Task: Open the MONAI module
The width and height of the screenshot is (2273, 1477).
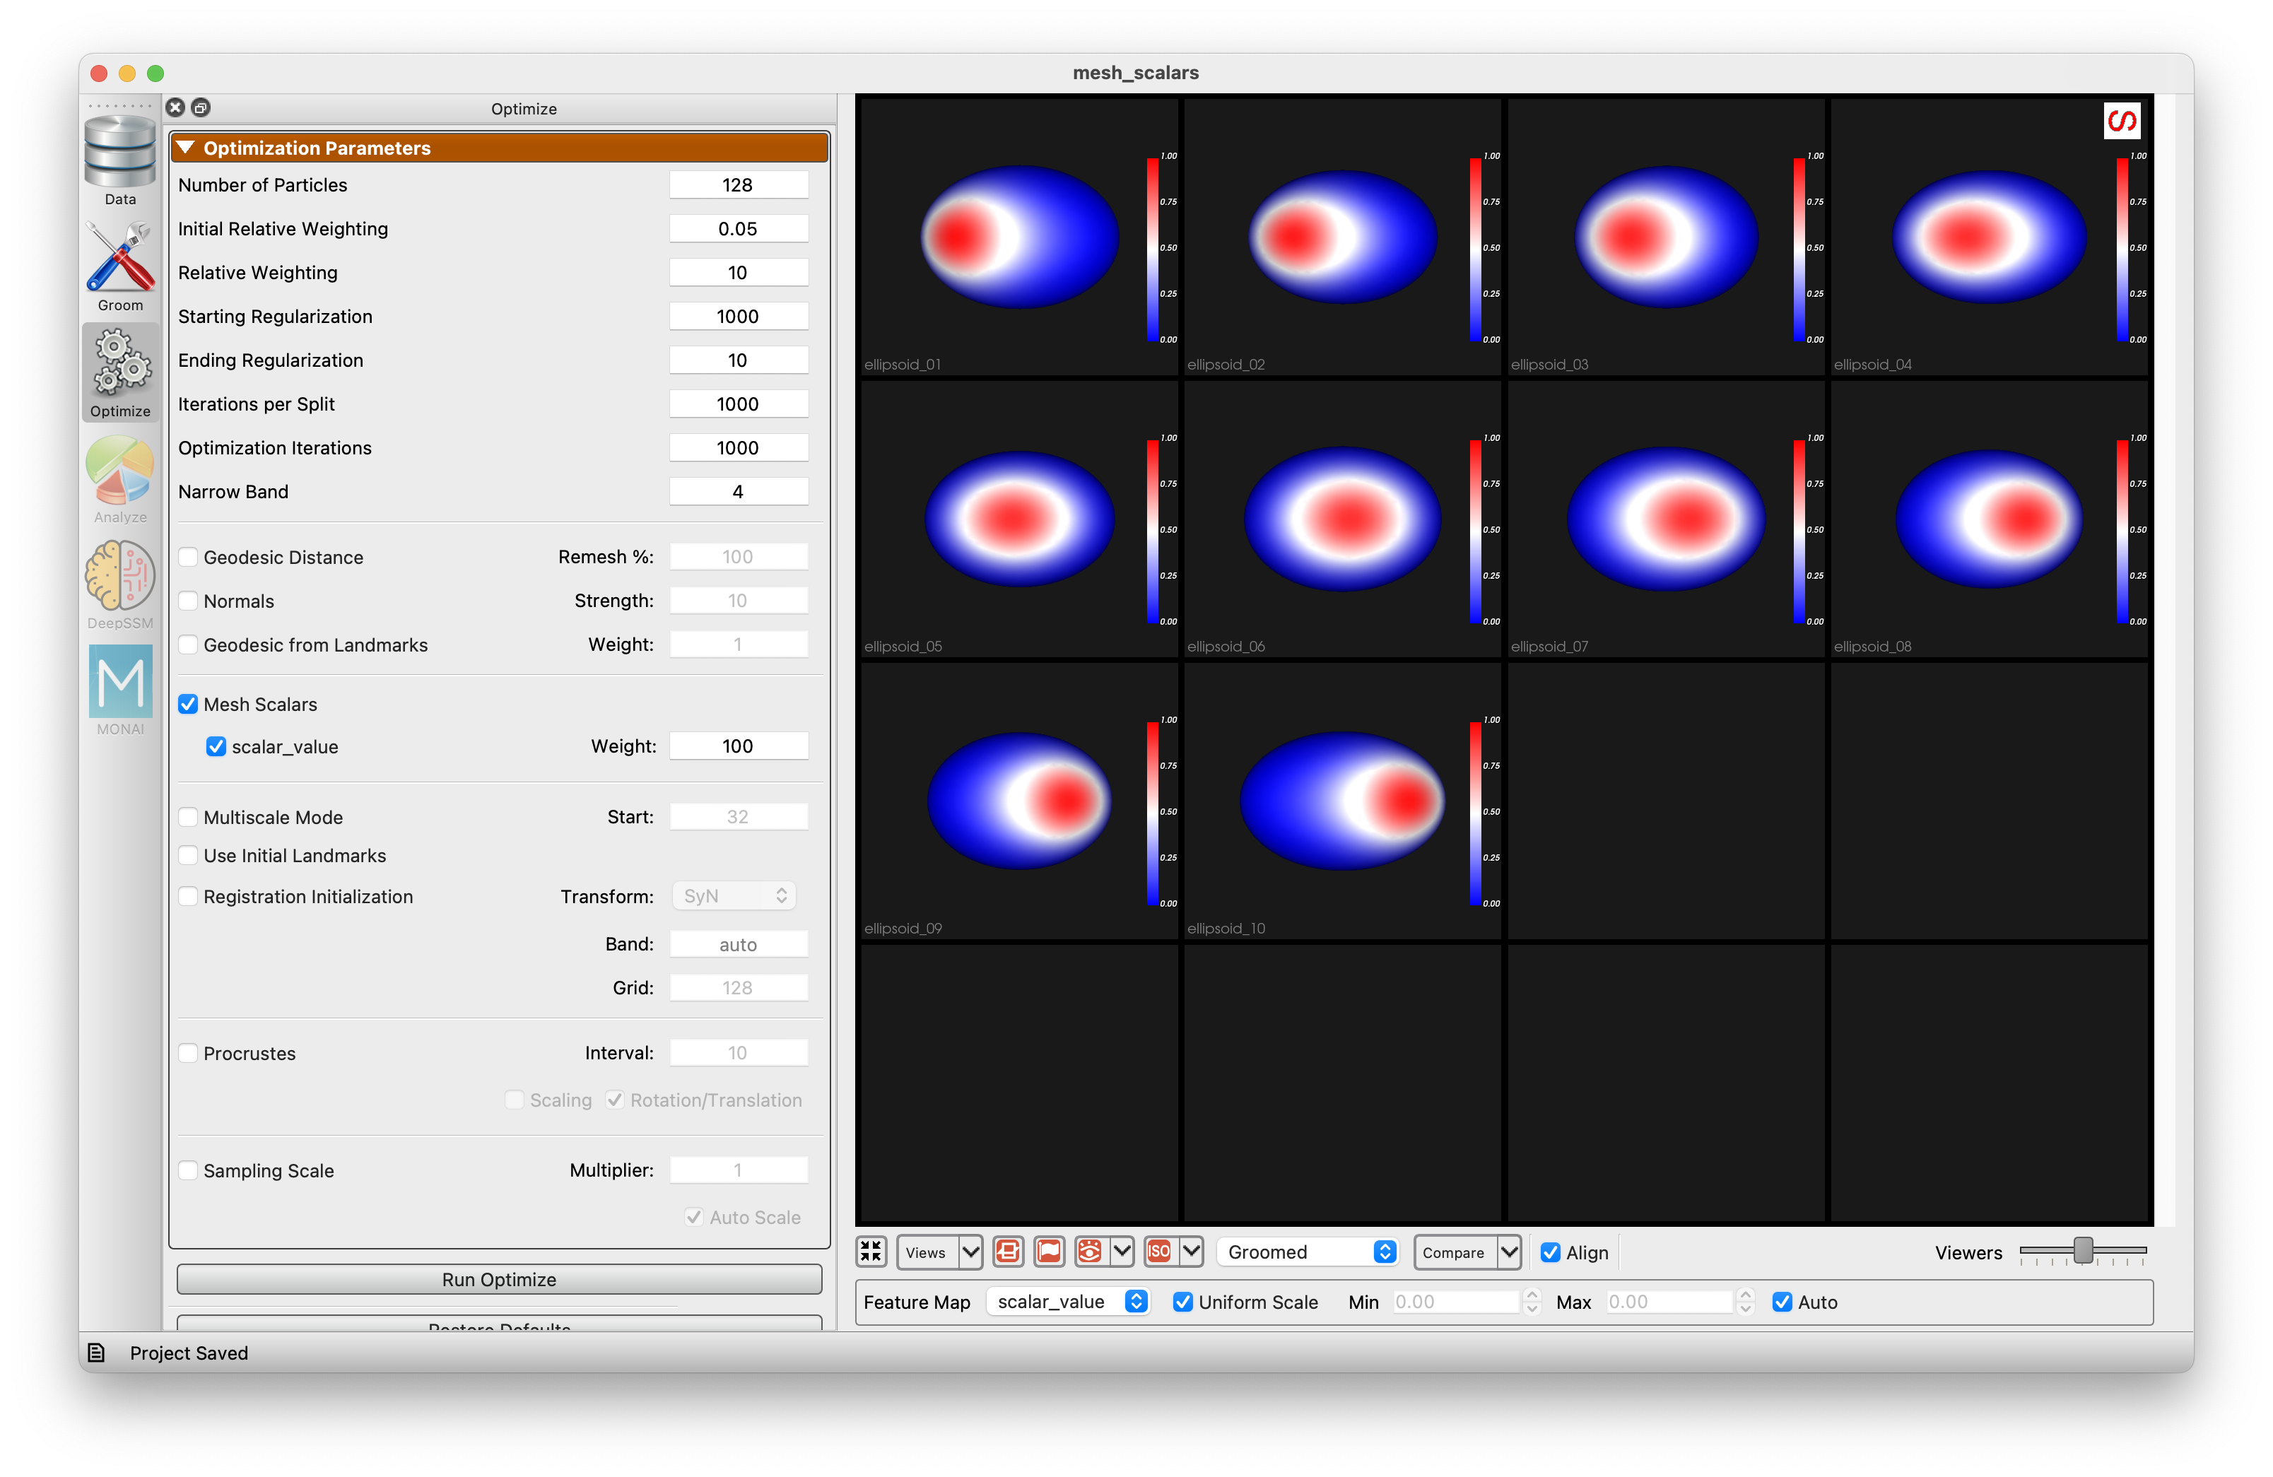Action: [x=120, y=690]
